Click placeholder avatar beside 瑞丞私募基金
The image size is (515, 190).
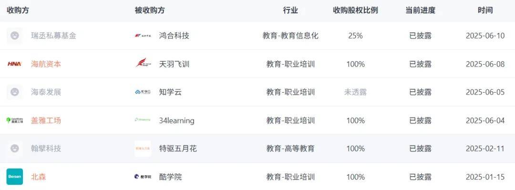[14, 36]
